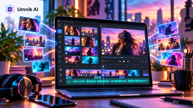Select the palm trees sunset media thumbnail
This screenshot has width=193, height=108.
(73, 59)
